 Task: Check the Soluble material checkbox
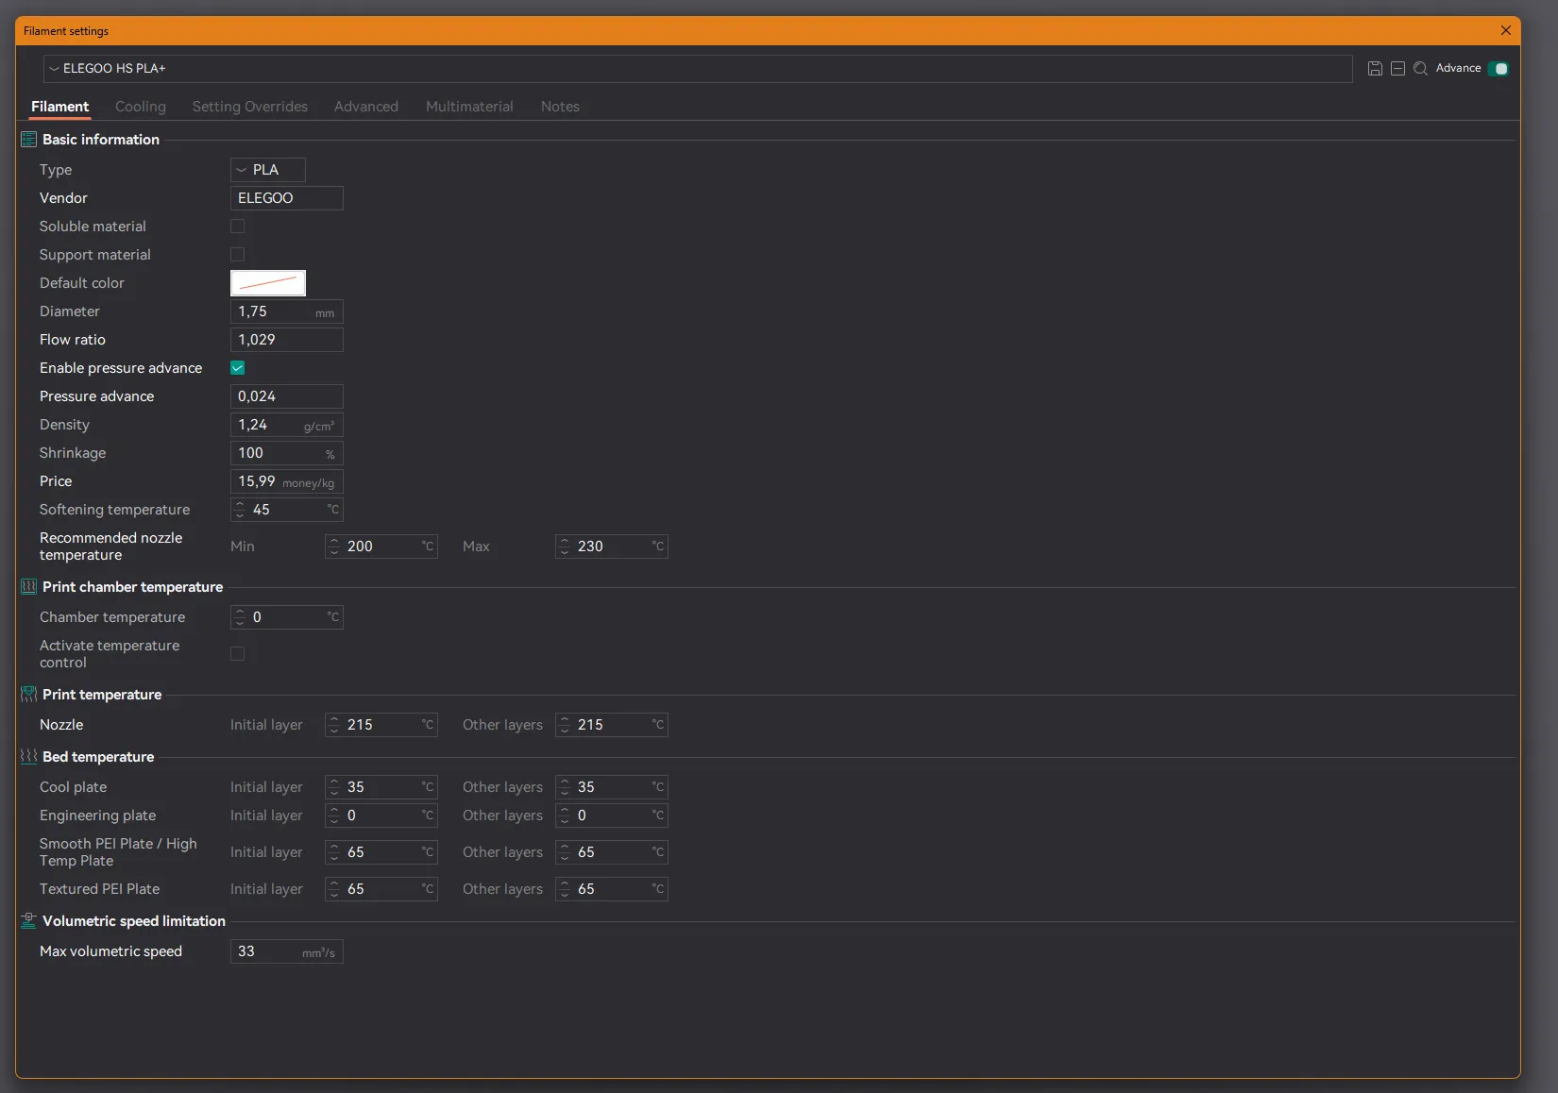pos(238,227)
